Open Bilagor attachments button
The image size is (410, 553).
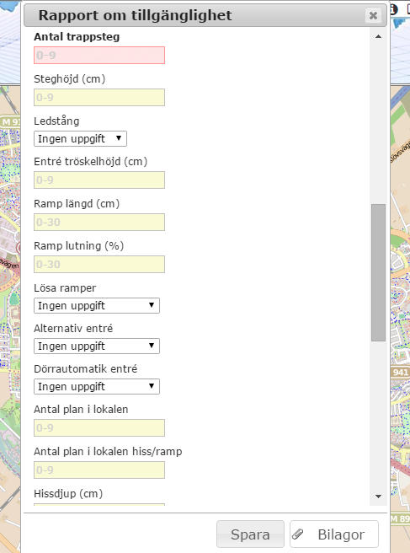coord(334,534)
